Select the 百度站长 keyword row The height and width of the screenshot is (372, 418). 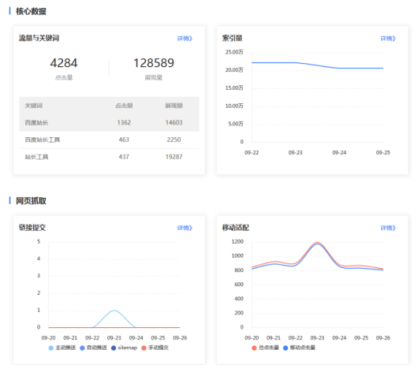pos(109,123)
